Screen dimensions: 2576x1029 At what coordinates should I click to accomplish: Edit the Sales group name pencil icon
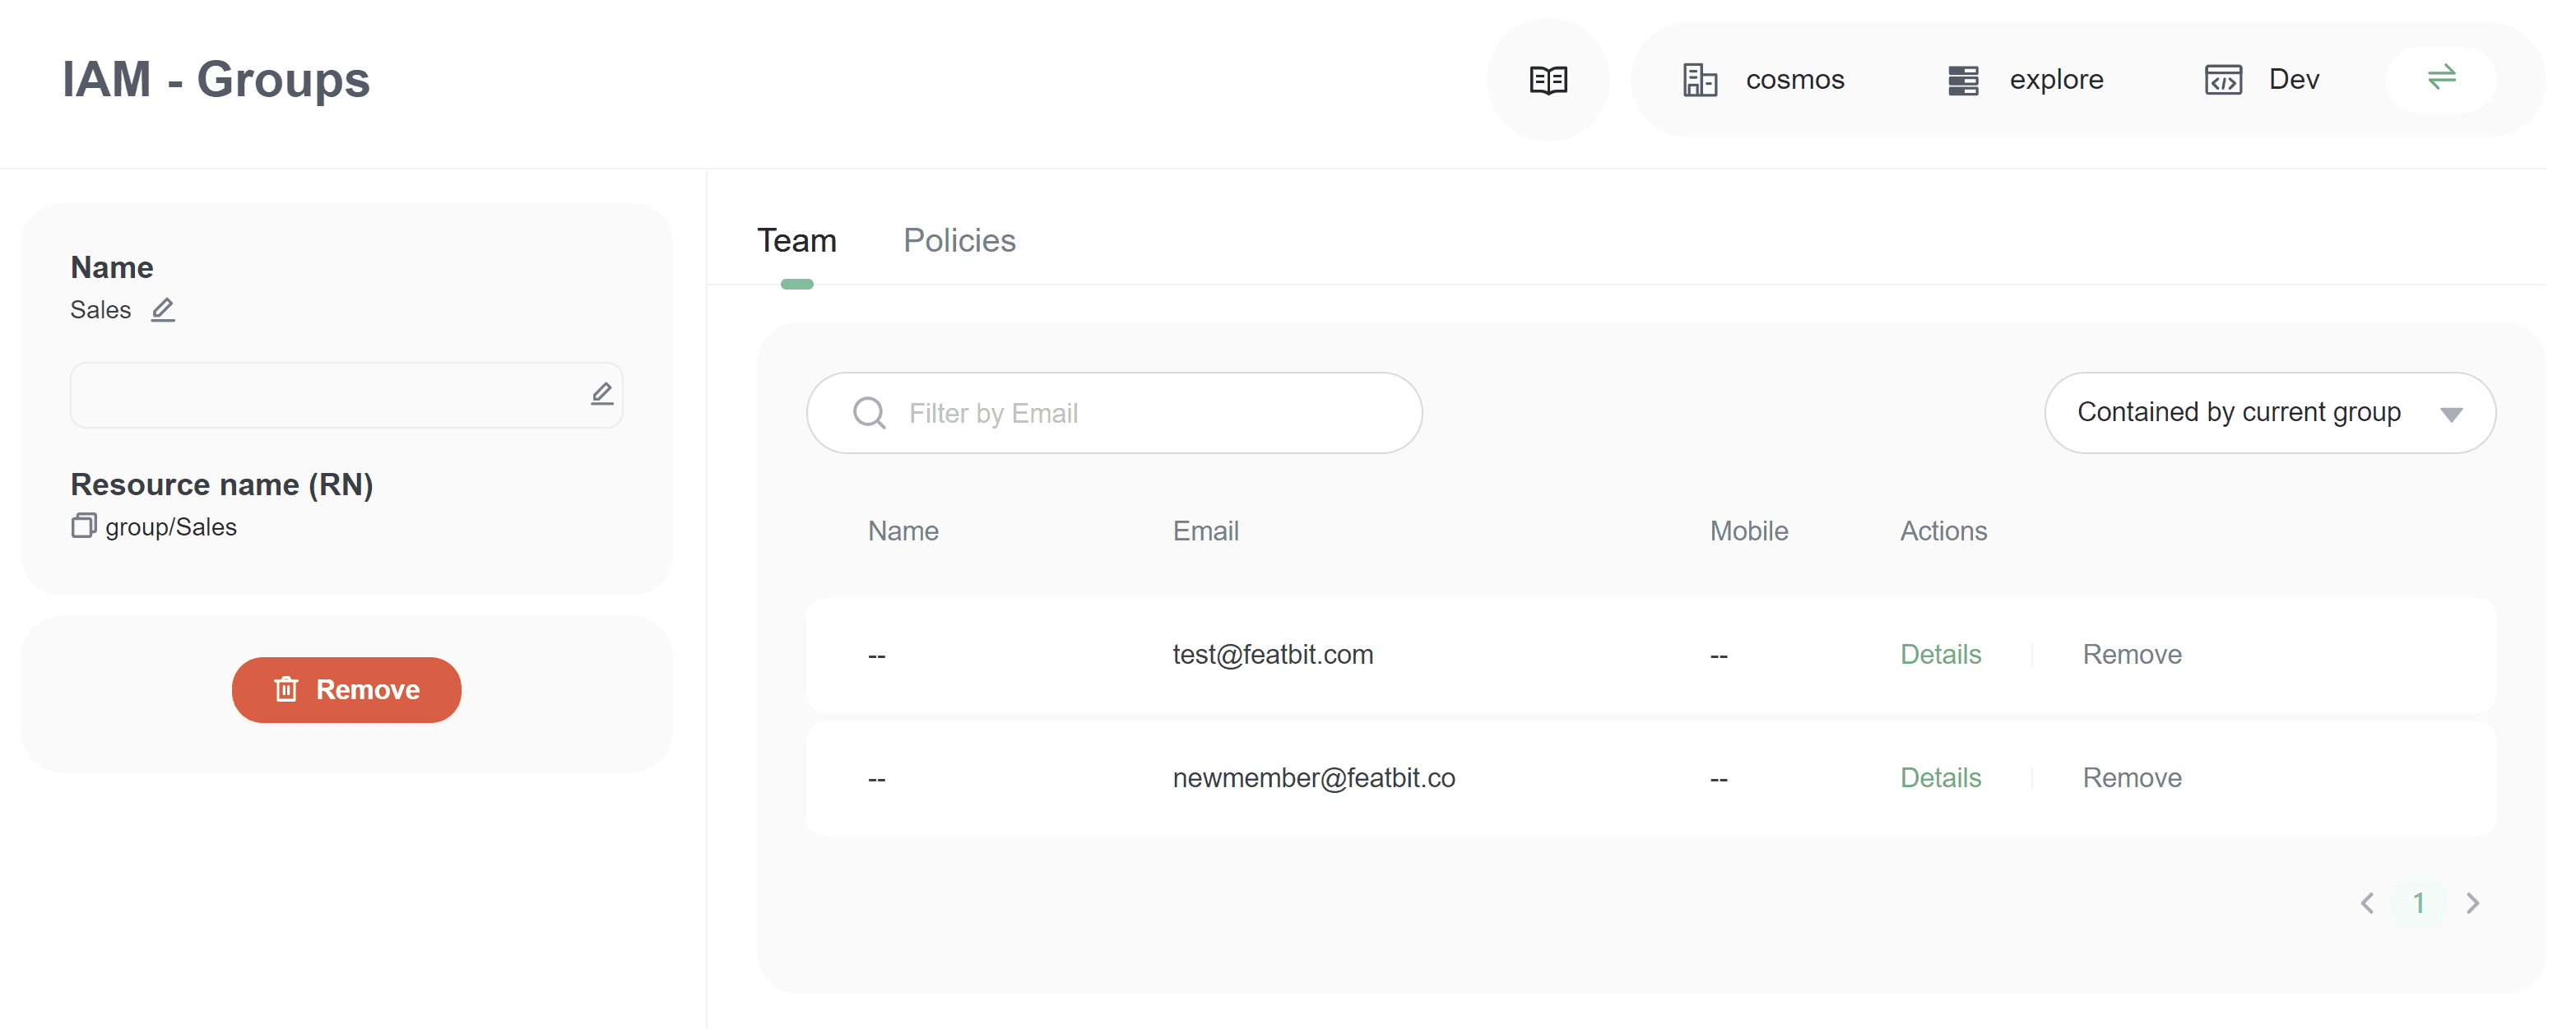(163, 310)
